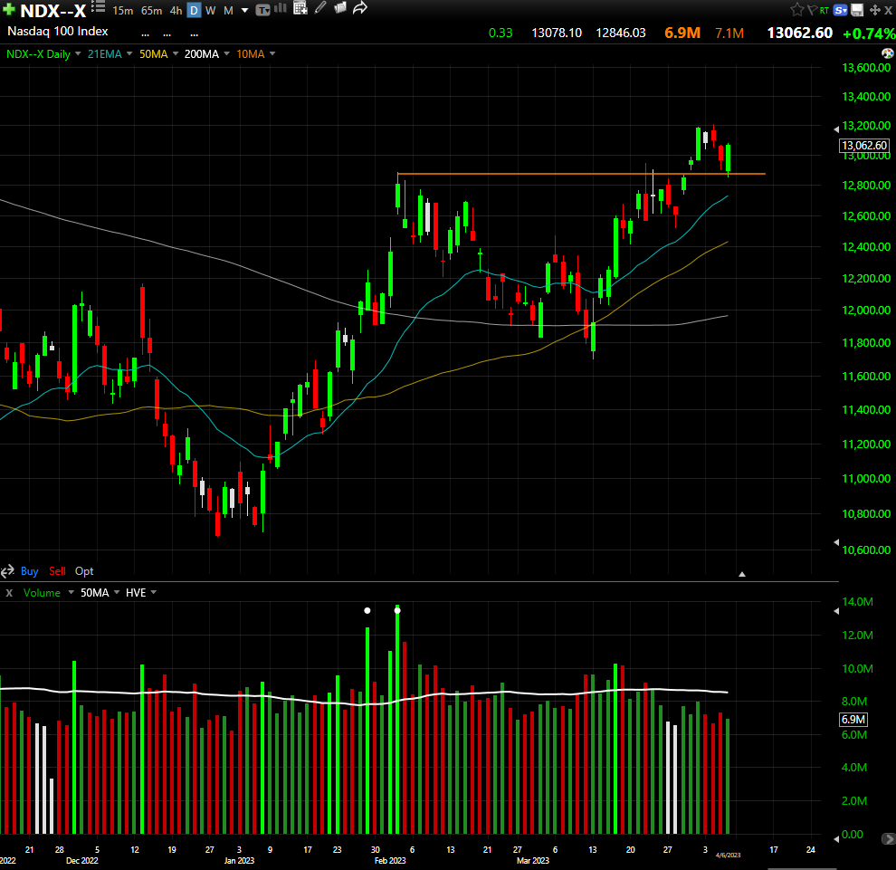896x870 pixels.
Task: Click the upward triangle marker below the chart
Action: point(742,574)
